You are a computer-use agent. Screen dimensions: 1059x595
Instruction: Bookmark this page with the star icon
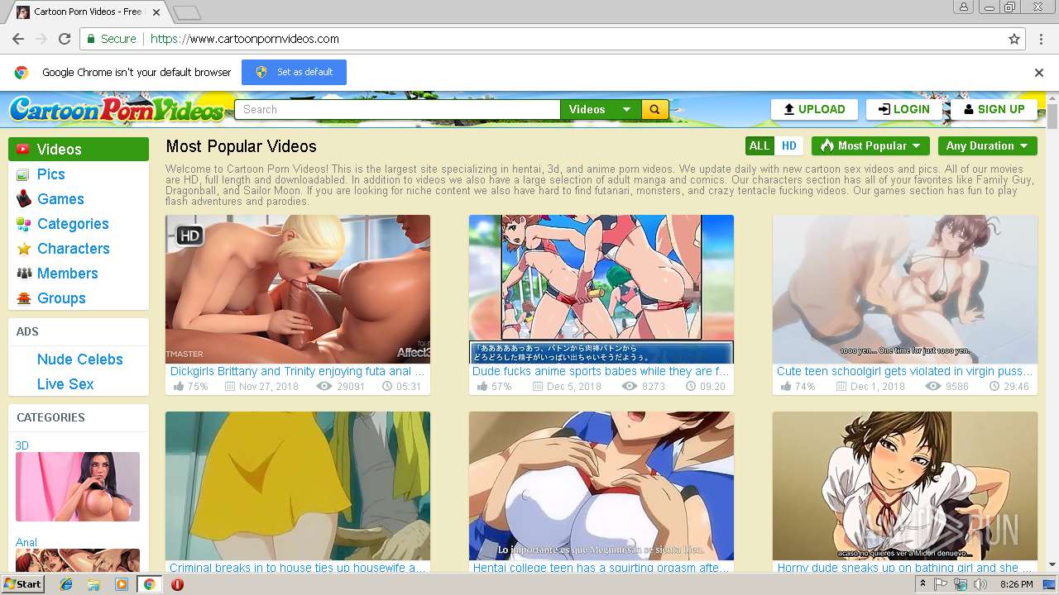(x=1014, y=39)
